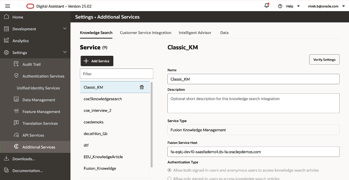Click the Audit Trail icon
This screenshot has height=180, width=349.
(16, 64)
